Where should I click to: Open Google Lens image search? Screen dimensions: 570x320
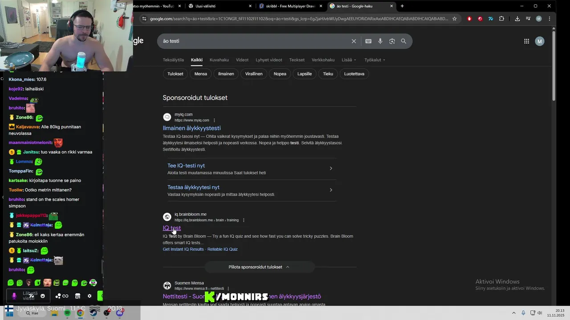tap(392, 41)
